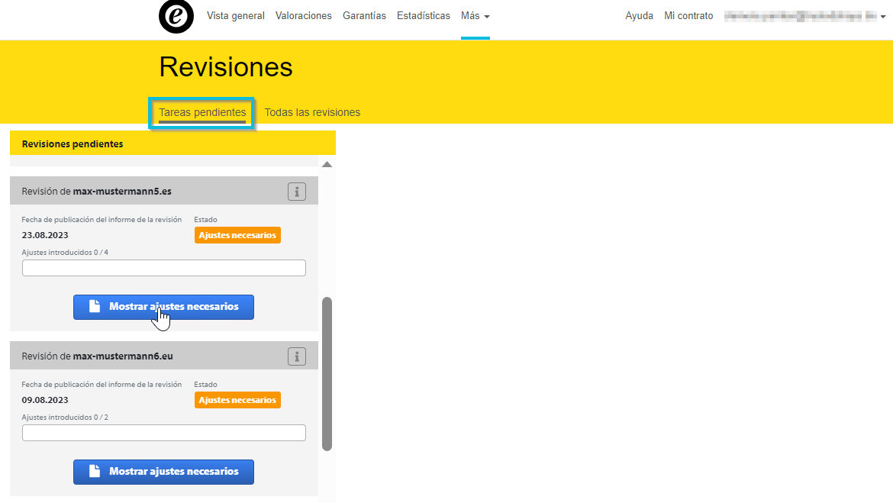Click the Trusted Shops e logo
The image size is (893, 503).
176,16
